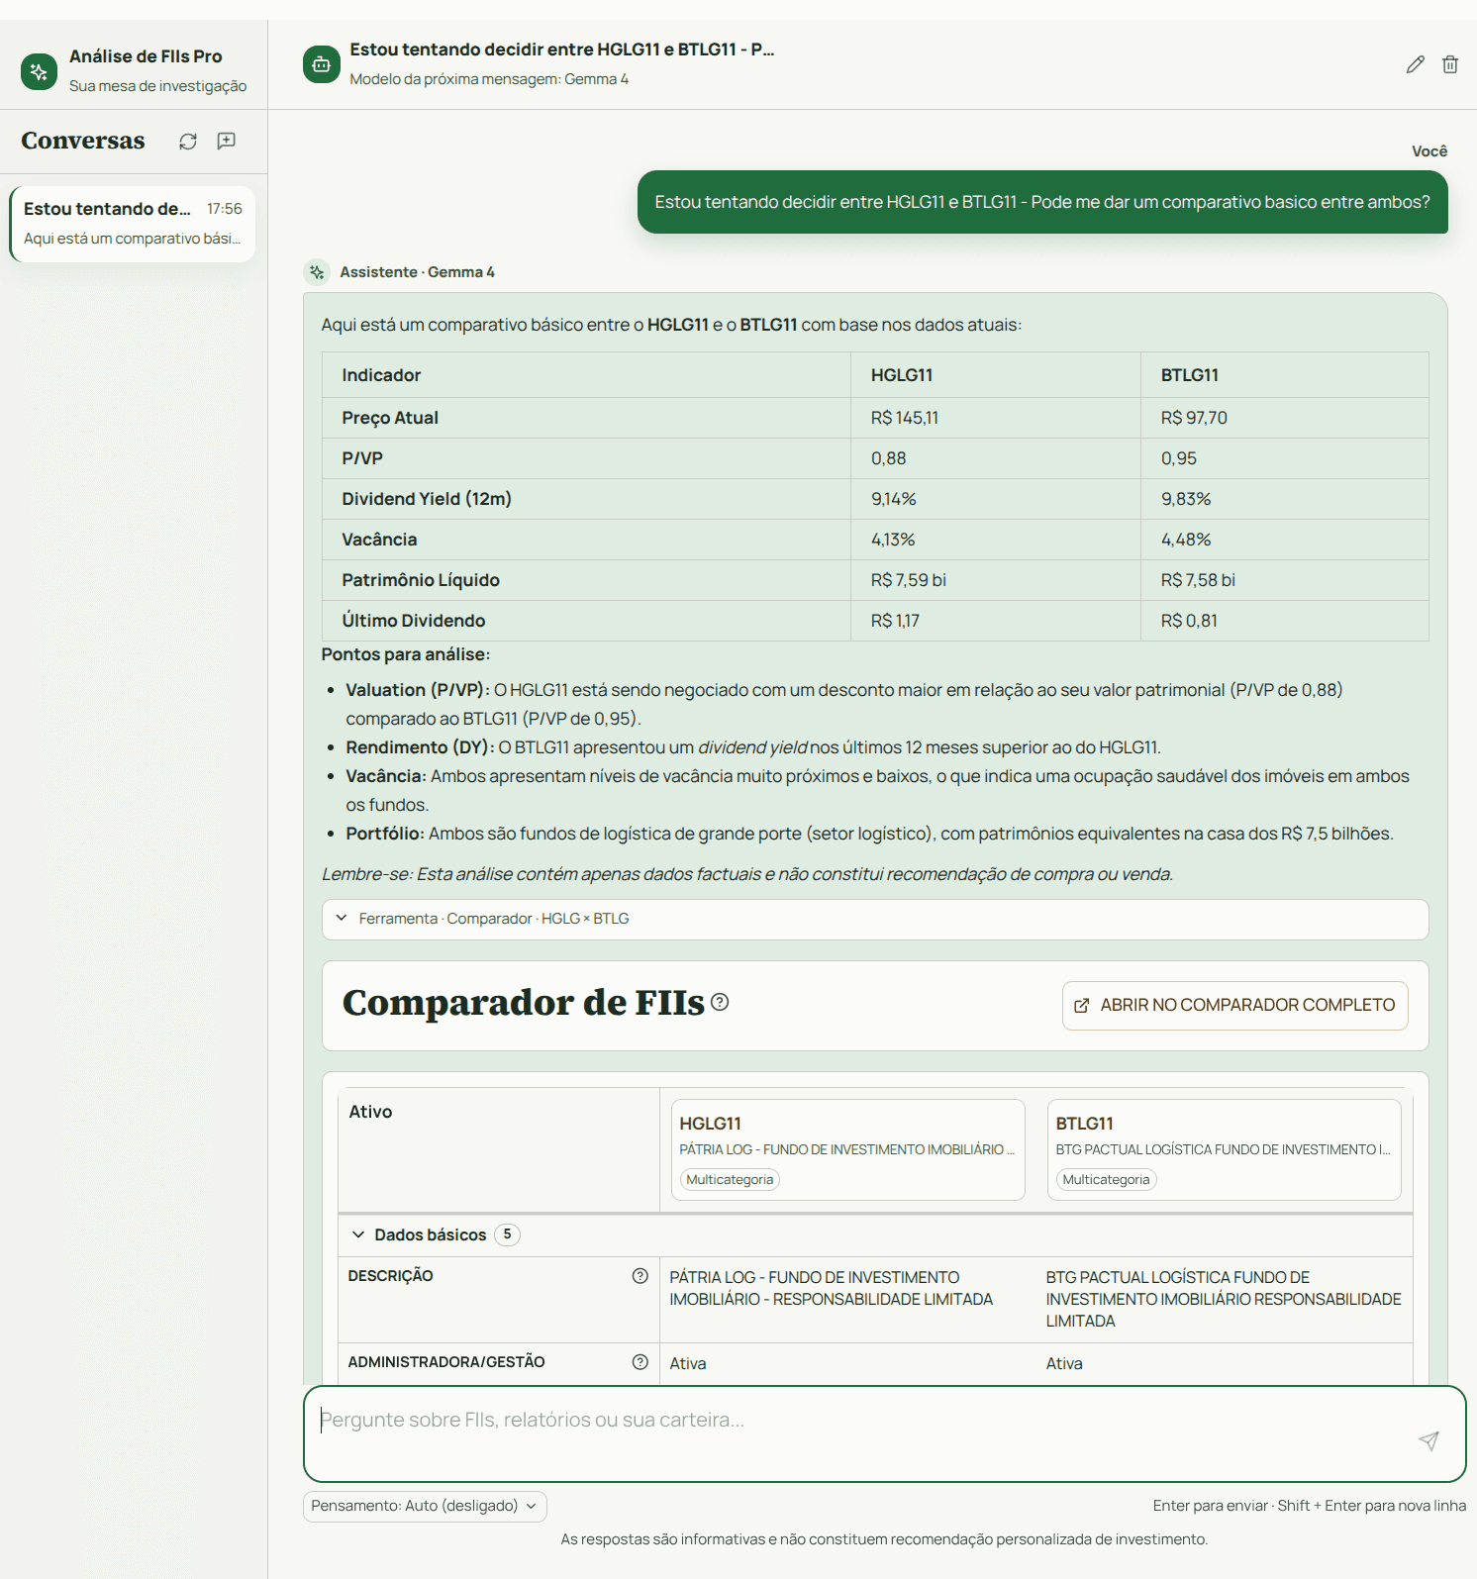Click the Vacância indicator row label

point(379,540)
